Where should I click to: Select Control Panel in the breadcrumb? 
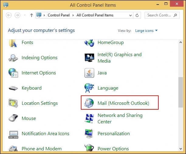coord(59,15)
